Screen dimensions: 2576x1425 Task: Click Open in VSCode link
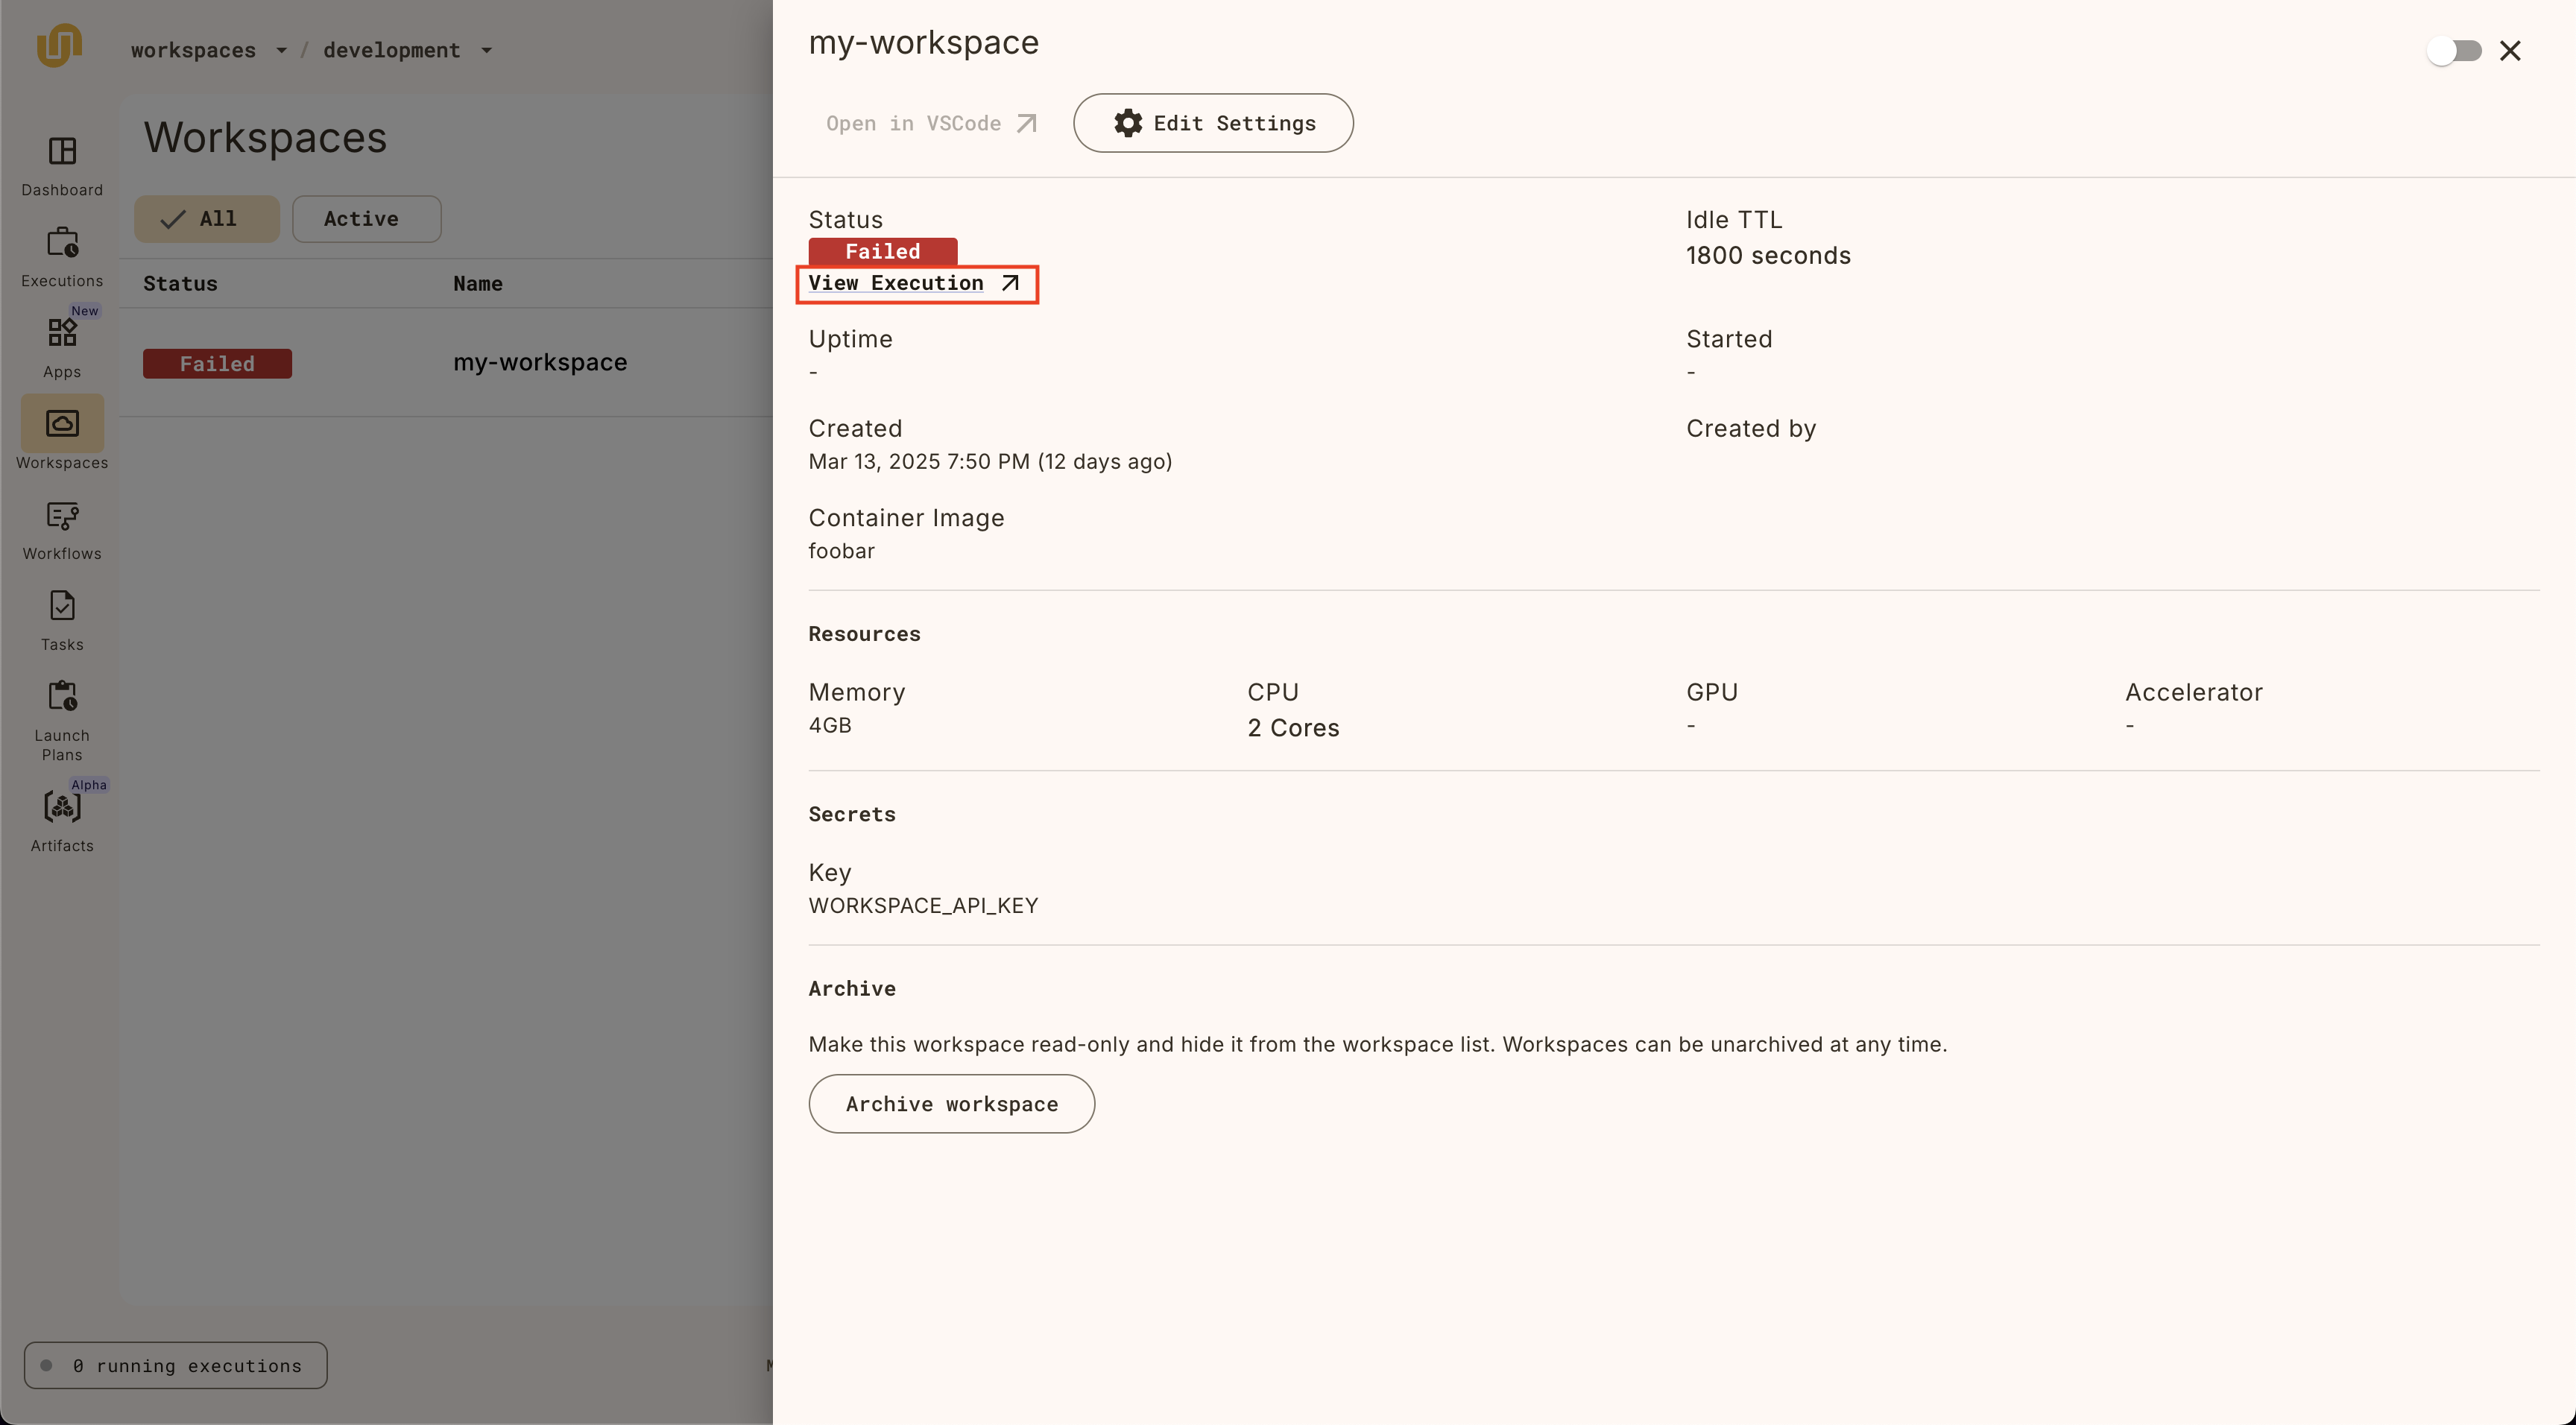pos(930,123)
